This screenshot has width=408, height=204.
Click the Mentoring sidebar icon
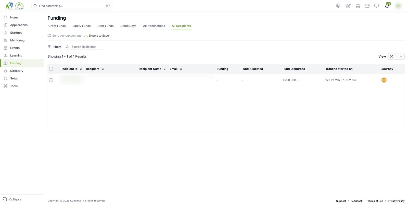[x=6, y=40]
